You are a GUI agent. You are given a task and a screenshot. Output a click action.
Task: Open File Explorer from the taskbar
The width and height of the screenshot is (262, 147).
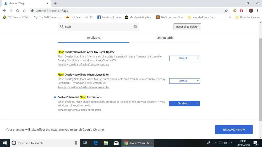pyautogui.click(x=106, y=143)
